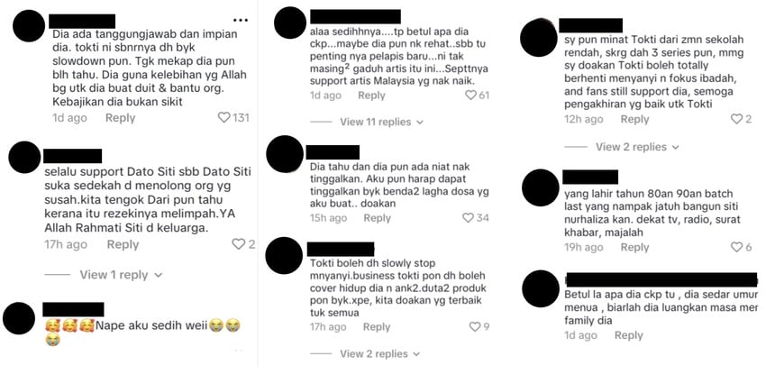Heart the 'sy pun minat Tokti' comment
Screen dimensions: 775x374
[x=736, y=119]
